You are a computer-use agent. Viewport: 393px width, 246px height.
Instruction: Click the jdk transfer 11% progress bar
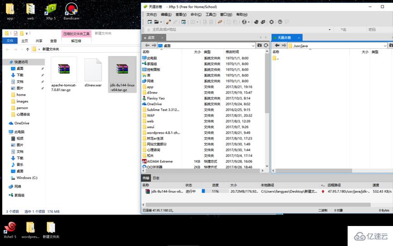(x=215, y=191)
